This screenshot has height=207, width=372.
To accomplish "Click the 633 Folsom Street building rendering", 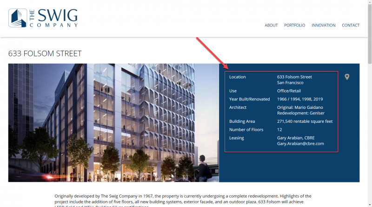I will 113,123.
